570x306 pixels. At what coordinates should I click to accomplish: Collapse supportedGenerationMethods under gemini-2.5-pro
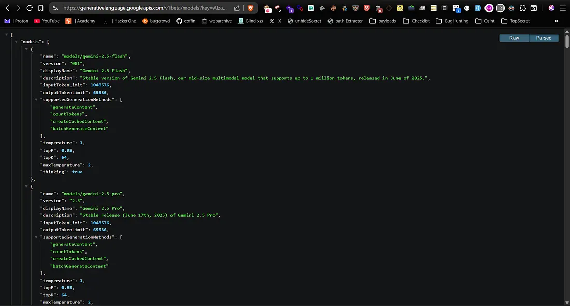pos(36,237)
